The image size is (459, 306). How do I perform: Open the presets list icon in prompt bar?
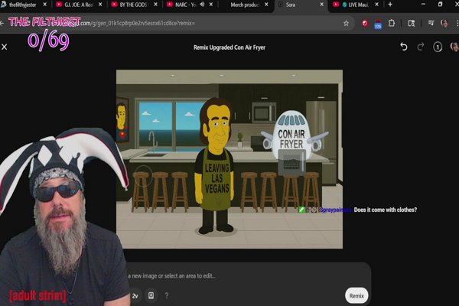pos(151,295)
